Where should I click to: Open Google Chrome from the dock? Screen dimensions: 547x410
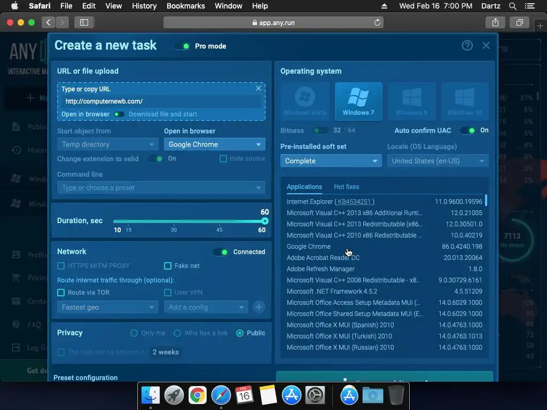click(x=198, y=396)
